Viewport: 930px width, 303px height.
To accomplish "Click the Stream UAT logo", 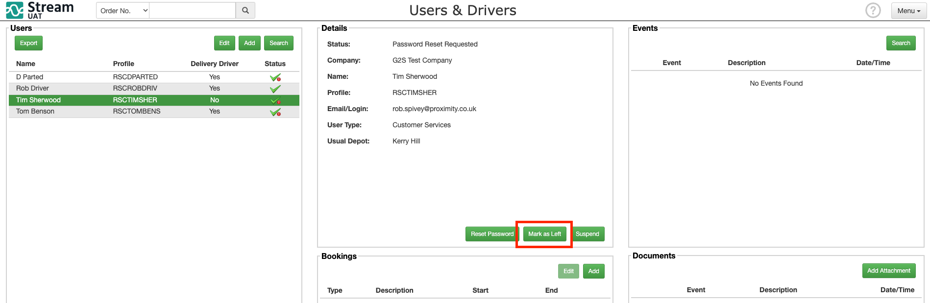I will coord(40,10).
